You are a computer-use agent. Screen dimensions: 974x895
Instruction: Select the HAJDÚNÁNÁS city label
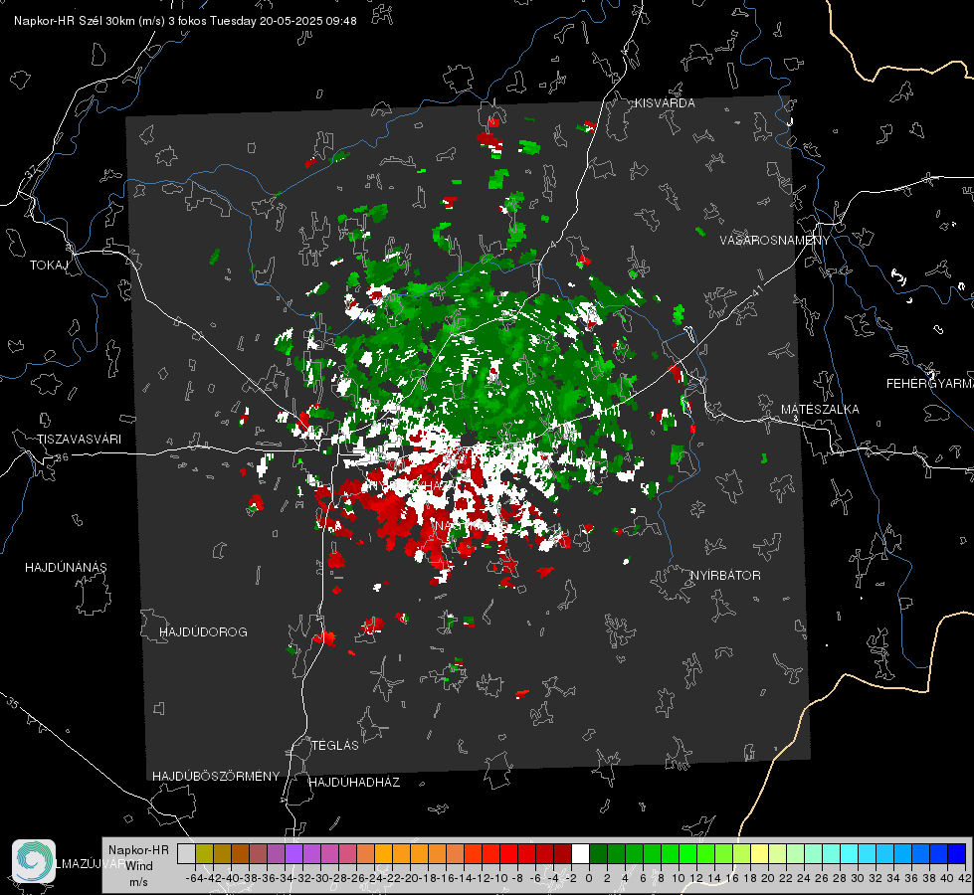66,567
